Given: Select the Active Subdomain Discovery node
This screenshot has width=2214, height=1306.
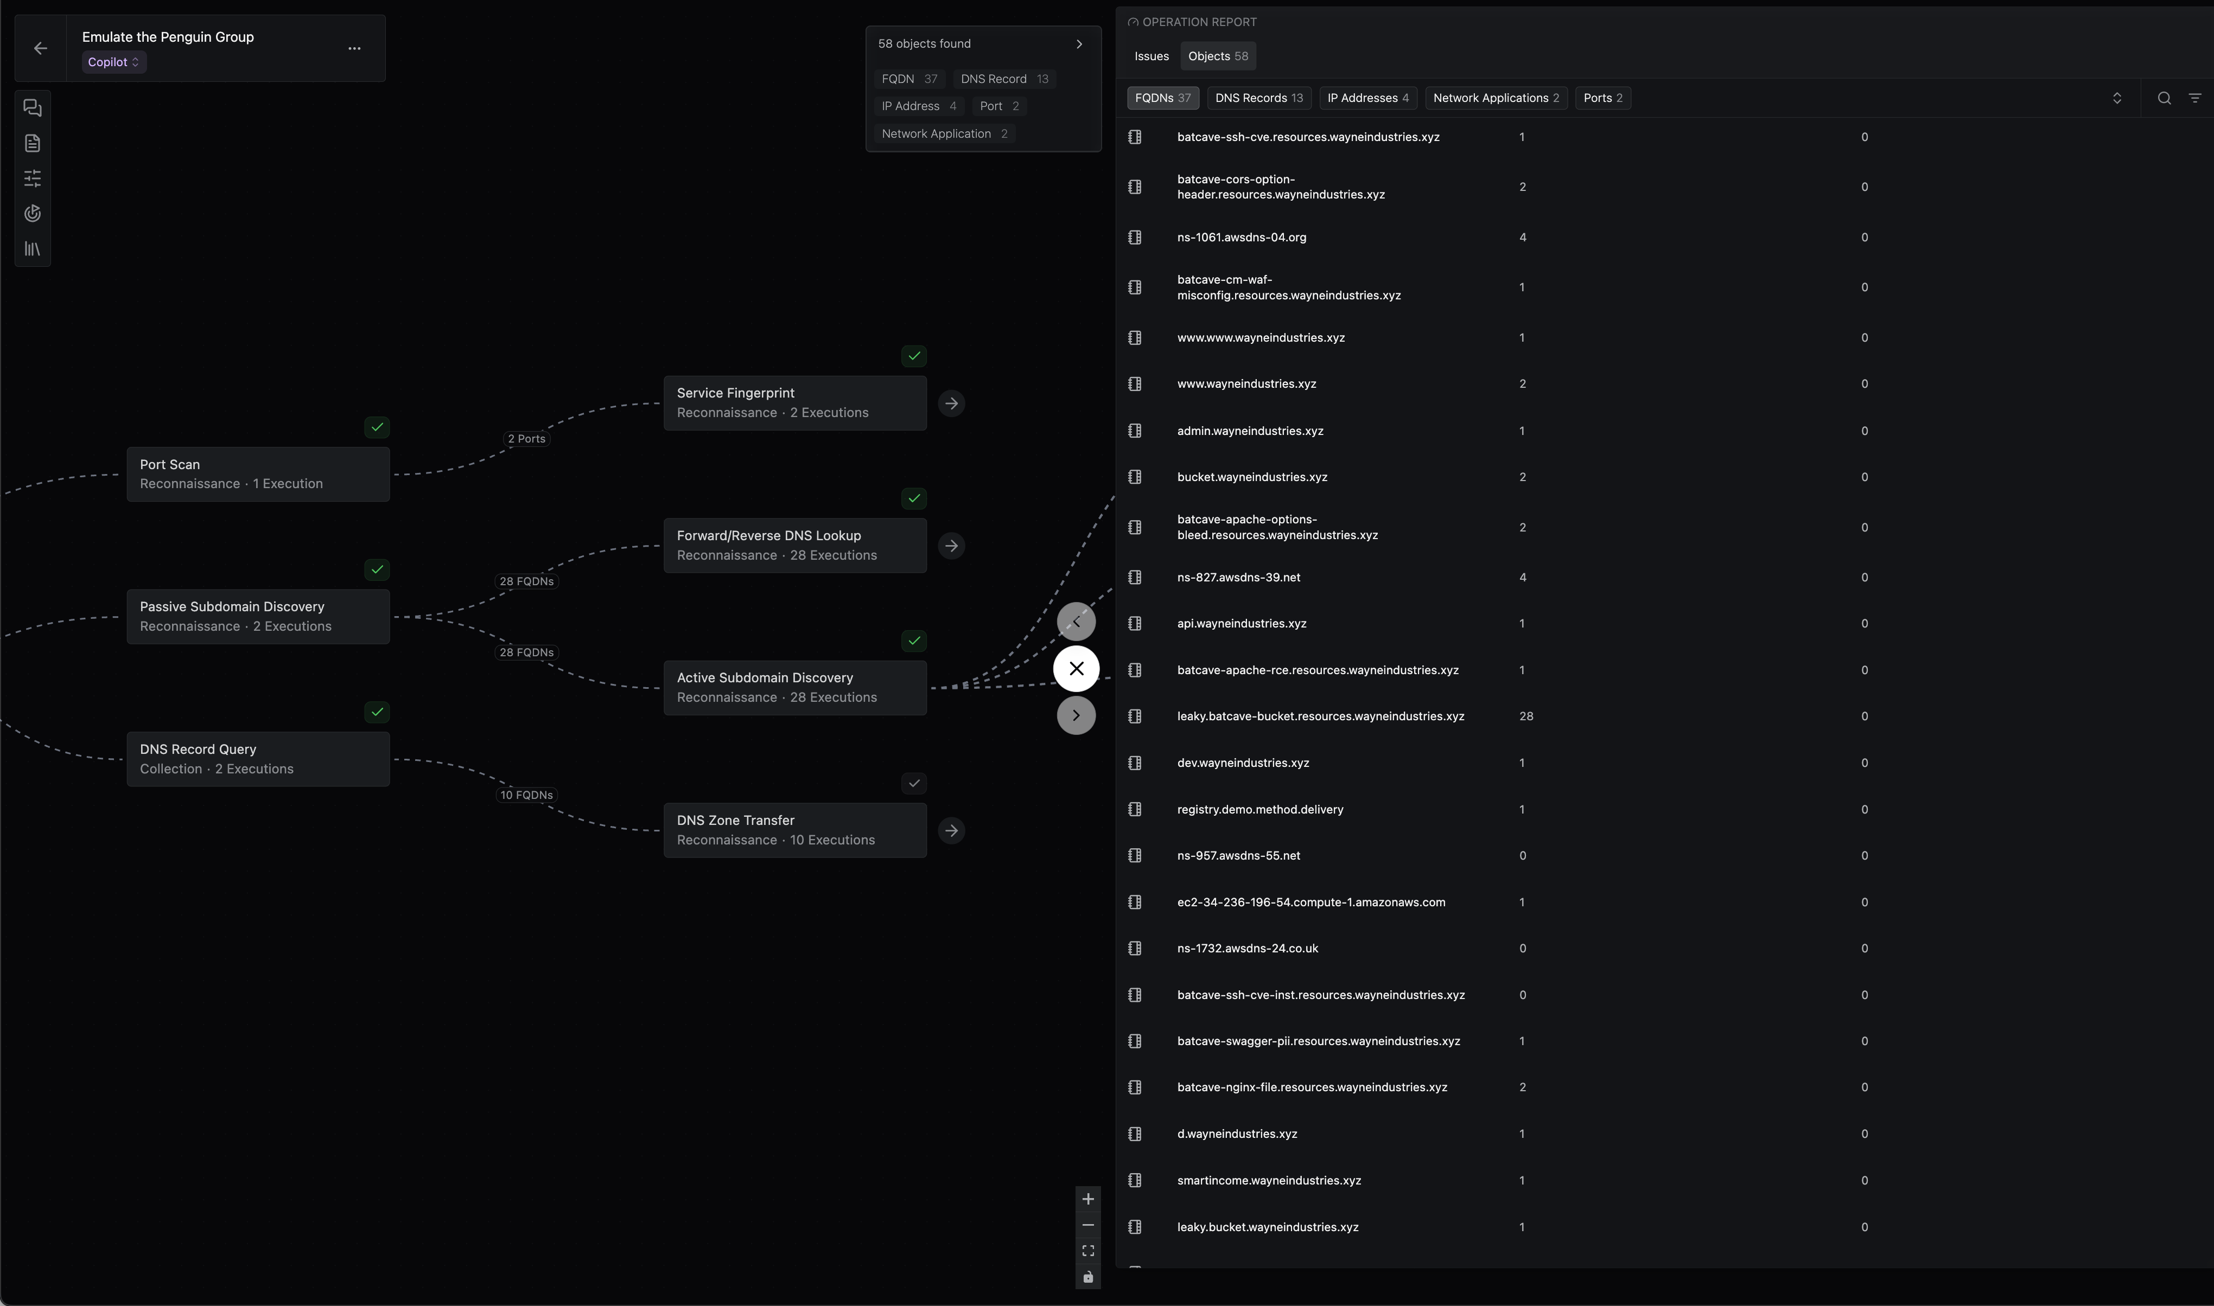Looking at the screenshot, I should coord(794,687).
